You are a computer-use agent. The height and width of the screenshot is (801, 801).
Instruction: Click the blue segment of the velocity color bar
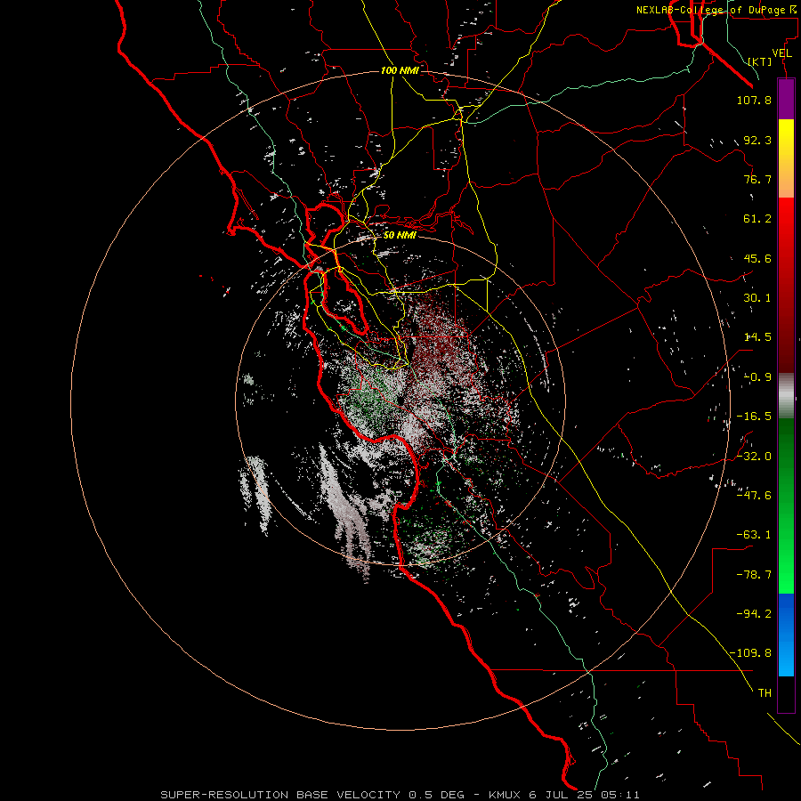point(786,635)
